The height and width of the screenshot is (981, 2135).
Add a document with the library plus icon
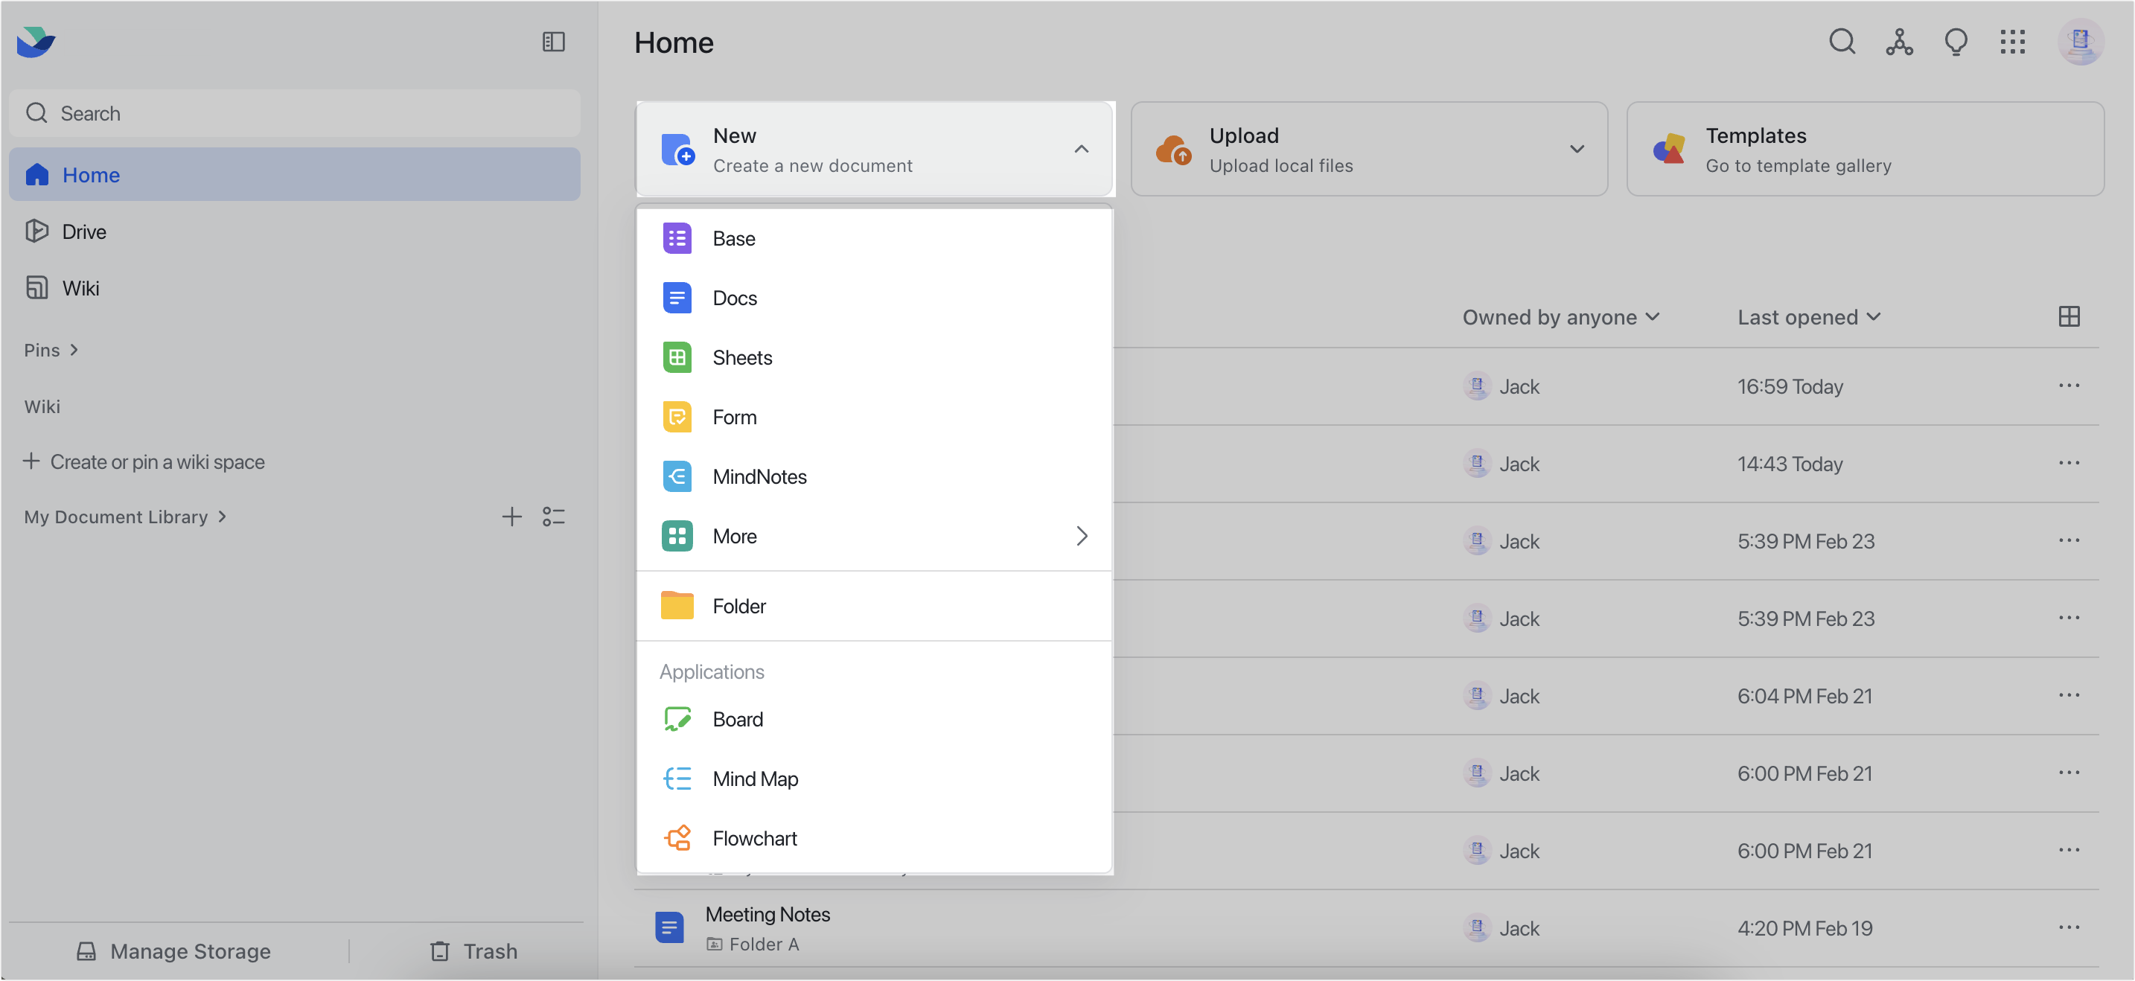511,517
